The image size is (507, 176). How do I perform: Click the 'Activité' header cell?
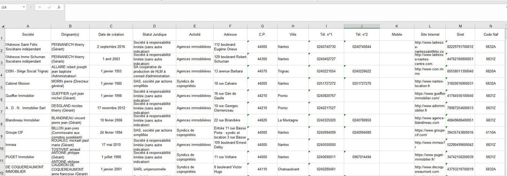point(195,35)
